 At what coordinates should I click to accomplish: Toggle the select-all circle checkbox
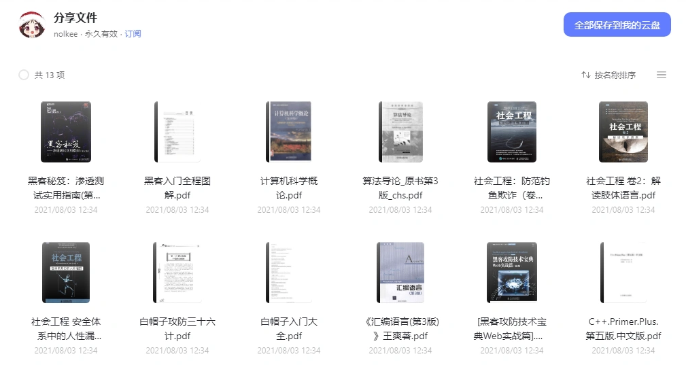coord(24,75)
